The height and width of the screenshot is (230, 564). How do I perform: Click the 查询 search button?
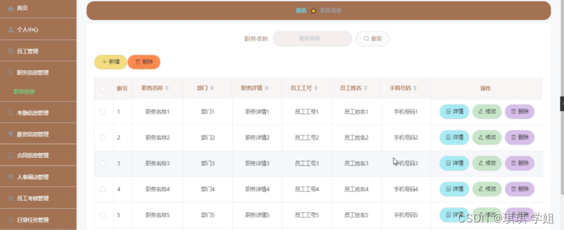pos(372,39)
